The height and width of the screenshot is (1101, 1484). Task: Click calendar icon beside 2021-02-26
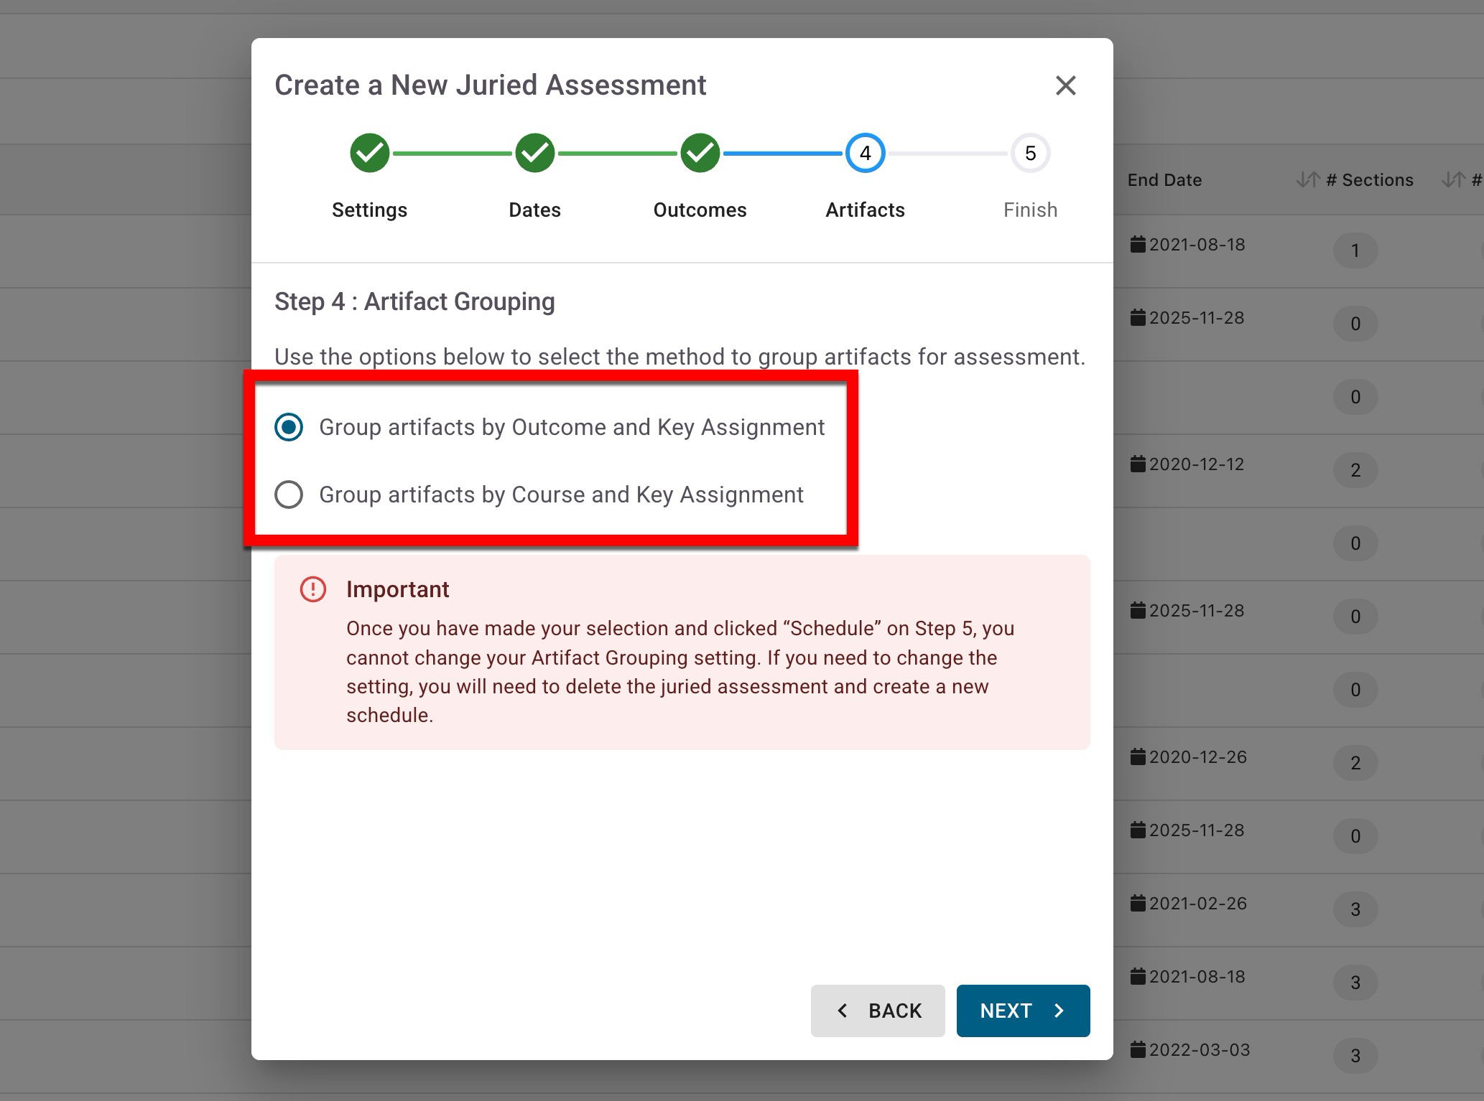coord(1138,904)
